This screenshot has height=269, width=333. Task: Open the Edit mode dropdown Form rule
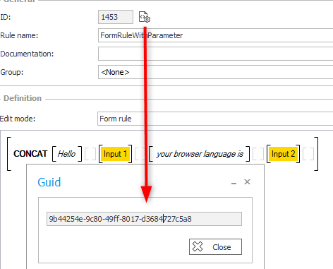(x=215, y=119)
